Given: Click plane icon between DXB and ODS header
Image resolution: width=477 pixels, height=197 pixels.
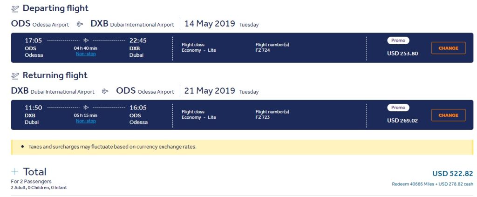Looking at the screenshot, I should pyautogui.click(x=105, y=91).
